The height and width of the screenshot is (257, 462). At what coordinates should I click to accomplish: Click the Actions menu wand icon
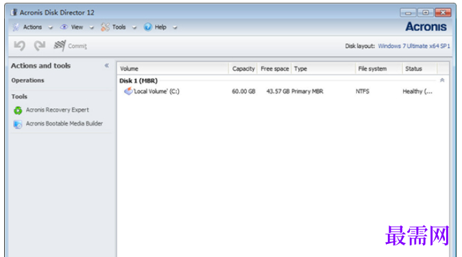pyautogui.click(x=16, y=27)
